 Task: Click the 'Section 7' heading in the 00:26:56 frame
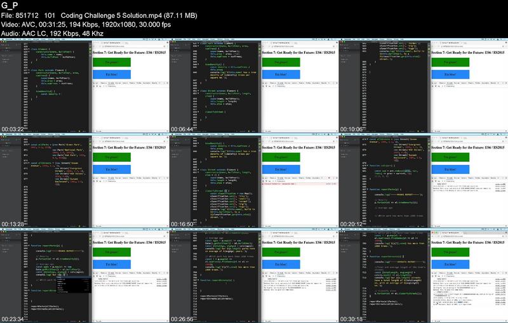tap(298, 242)
